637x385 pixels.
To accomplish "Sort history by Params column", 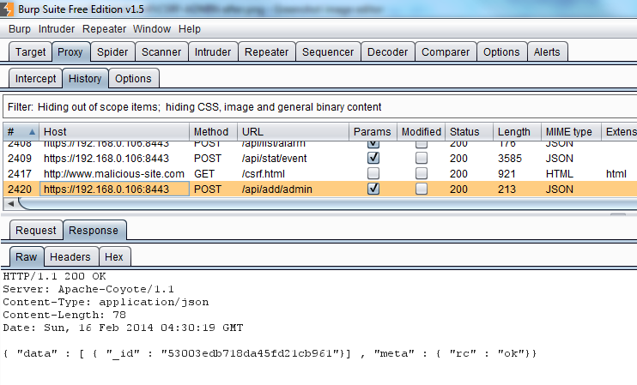I will pyautogui.click(x=373, y=132).
